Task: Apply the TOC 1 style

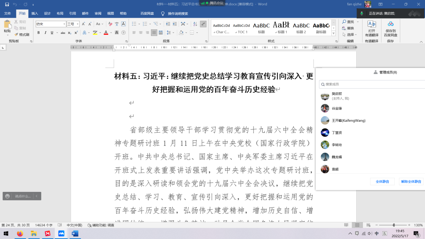Action: click(241, 28)
